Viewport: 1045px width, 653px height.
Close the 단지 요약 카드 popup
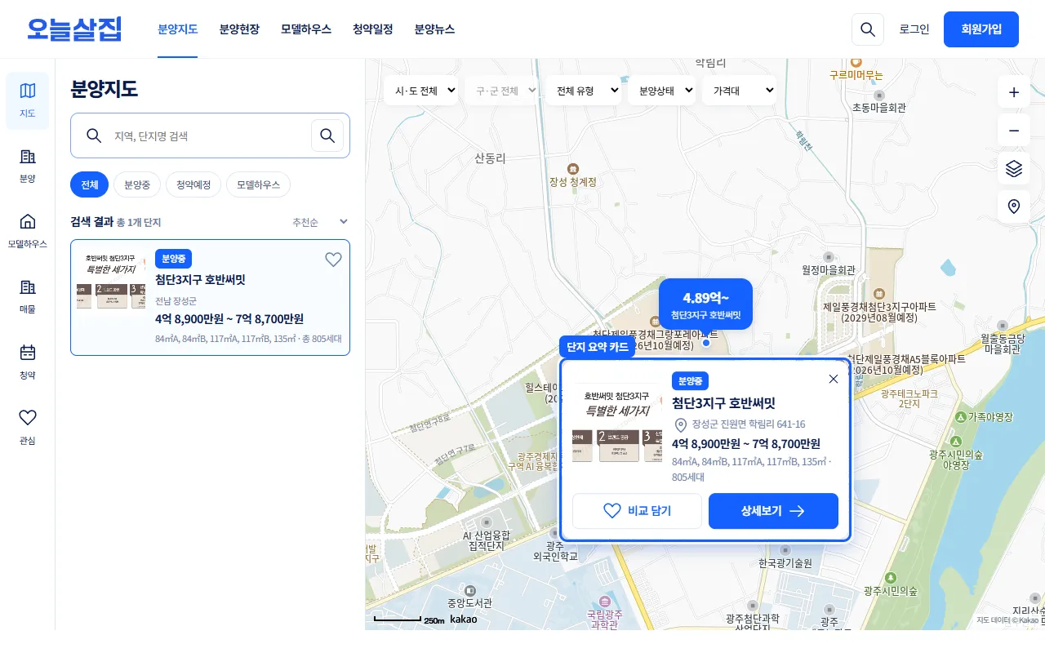coord(834,379)
